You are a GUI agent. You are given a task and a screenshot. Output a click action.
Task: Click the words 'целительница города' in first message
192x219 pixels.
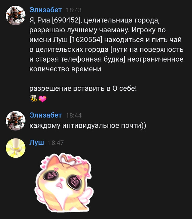point(122,21)
